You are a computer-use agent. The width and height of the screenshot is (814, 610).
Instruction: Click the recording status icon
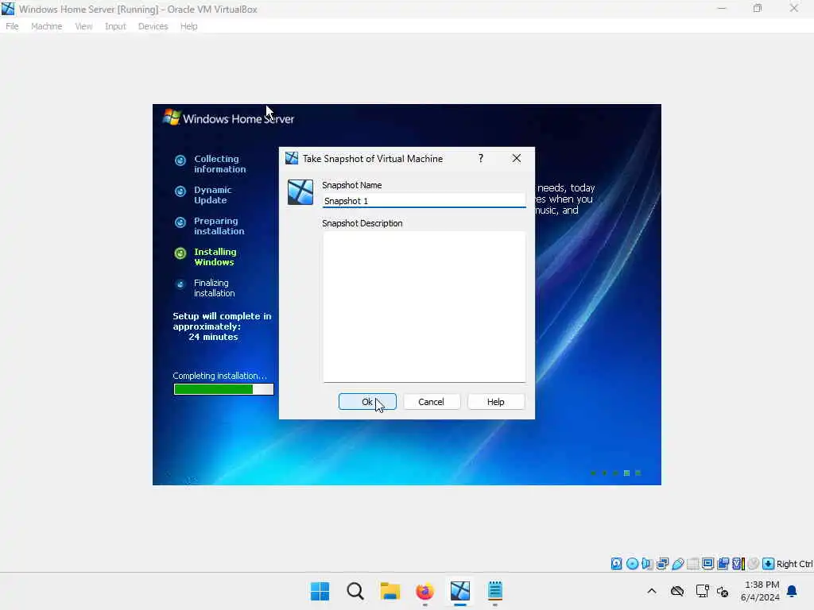(x=723, y=564)
